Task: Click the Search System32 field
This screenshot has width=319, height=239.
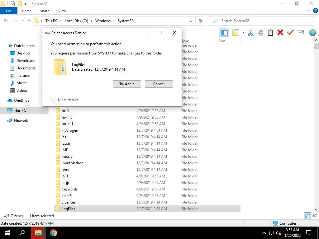Action: click(x=262, y=21)
